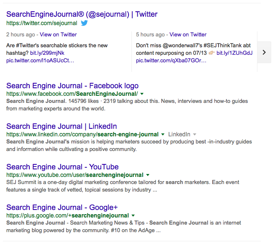This screenshot has height=243, width=275.
Task: Open Search Engine Journal YouTube result
Action: [62, 167]
